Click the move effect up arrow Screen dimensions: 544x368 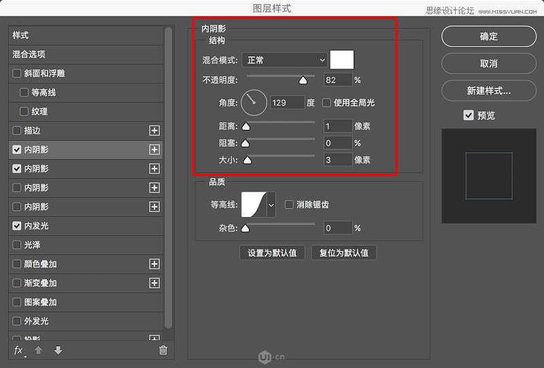coord(39,350)
